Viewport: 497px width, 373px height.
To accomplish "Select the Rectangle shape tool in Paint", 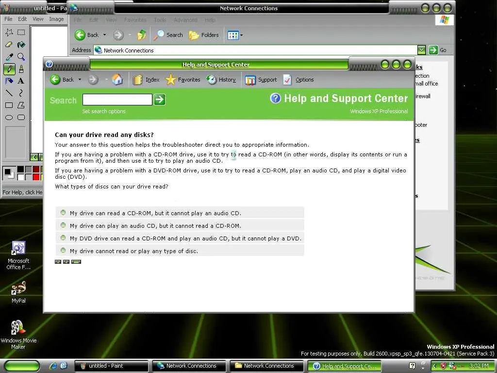I will pos(9,105).
